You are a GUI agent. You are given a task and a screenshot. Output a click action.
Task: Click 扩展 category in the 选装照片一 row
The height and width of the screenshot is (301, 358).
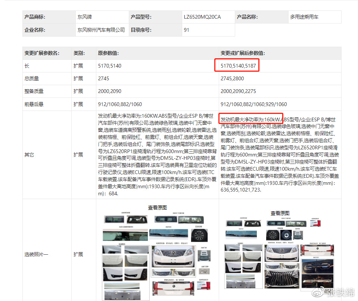tap(78, 254)
